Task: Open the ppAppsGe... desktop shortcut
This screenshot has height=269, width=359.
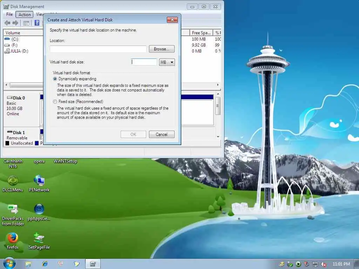Action: click(39, 212)
